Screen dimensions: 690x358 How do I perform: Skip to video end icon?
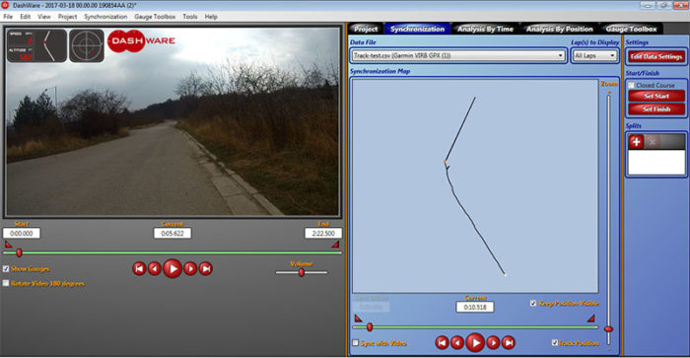coord(205,268)
